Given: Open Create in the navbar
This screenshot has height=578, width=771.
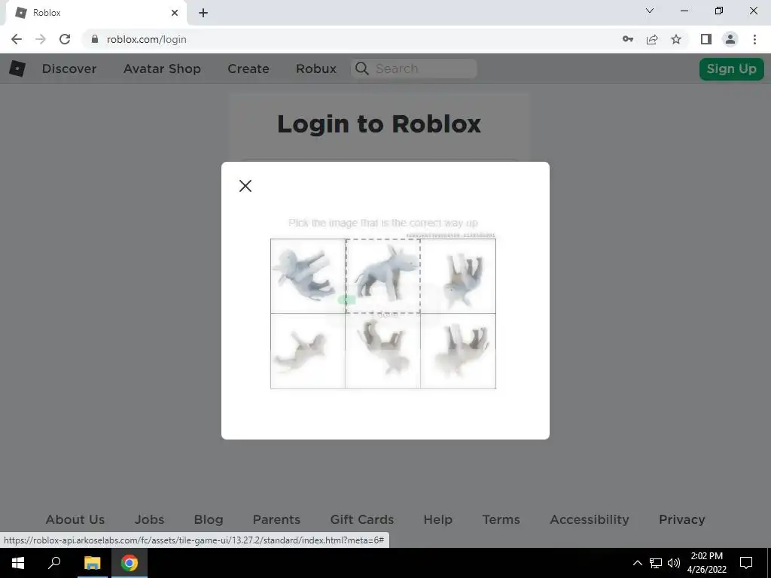Looking at the screenshot, I should tap(248, 68).
